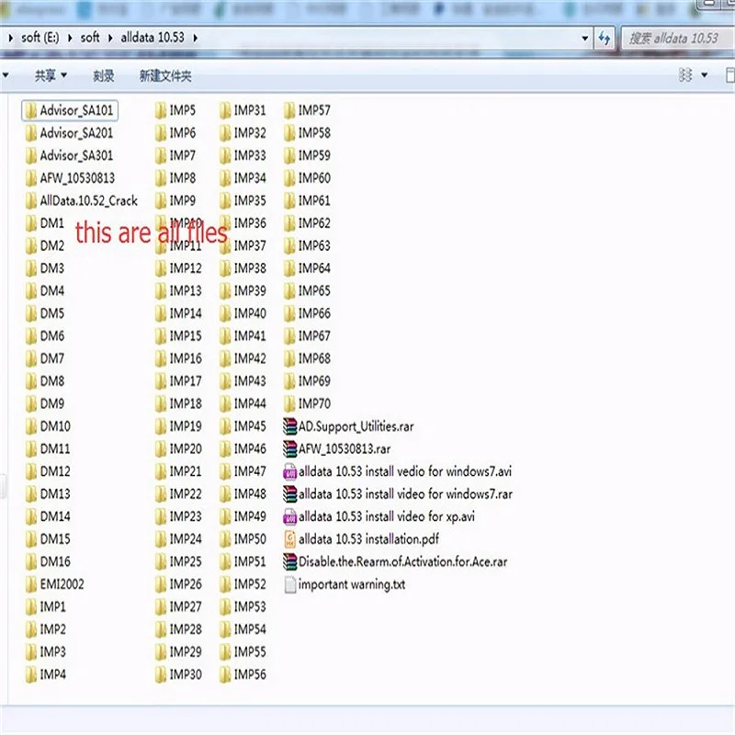The width and height of the screenshot is (735, 735).
Task: Click the IMP53 folder name
Action: pyautogui.click(x=250, y=606)
